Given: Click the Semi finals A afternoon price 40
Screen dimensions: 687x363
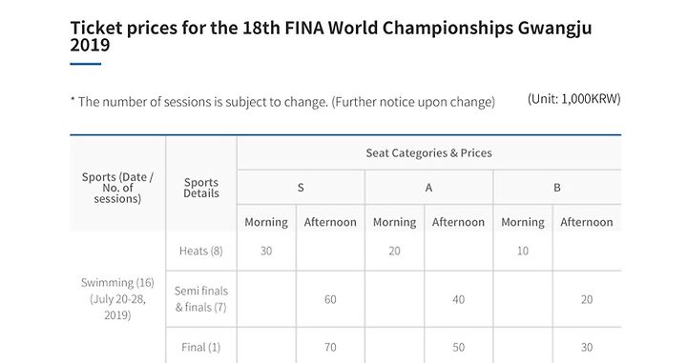Looking at the screenshot, I should click(459, 299).
